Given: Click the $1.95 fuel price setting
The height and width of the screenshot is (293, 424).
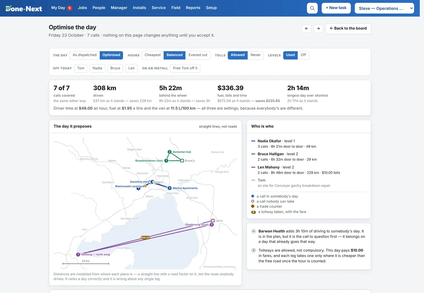Looking at the screenshot, I should 127,109.
